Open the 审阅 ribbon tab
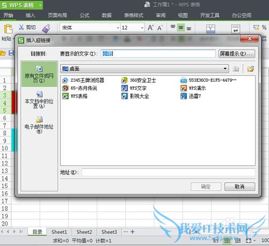This screenshot has width=269, height=246. 160,15
